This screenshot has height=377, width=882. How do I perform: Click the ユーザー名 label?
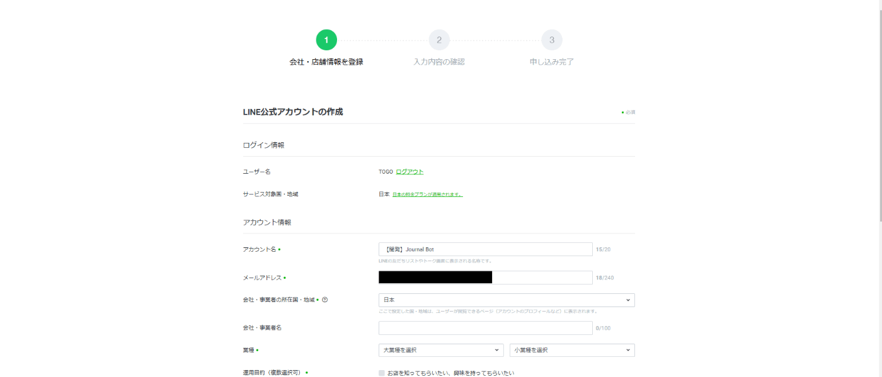click(x=256, y=172)
